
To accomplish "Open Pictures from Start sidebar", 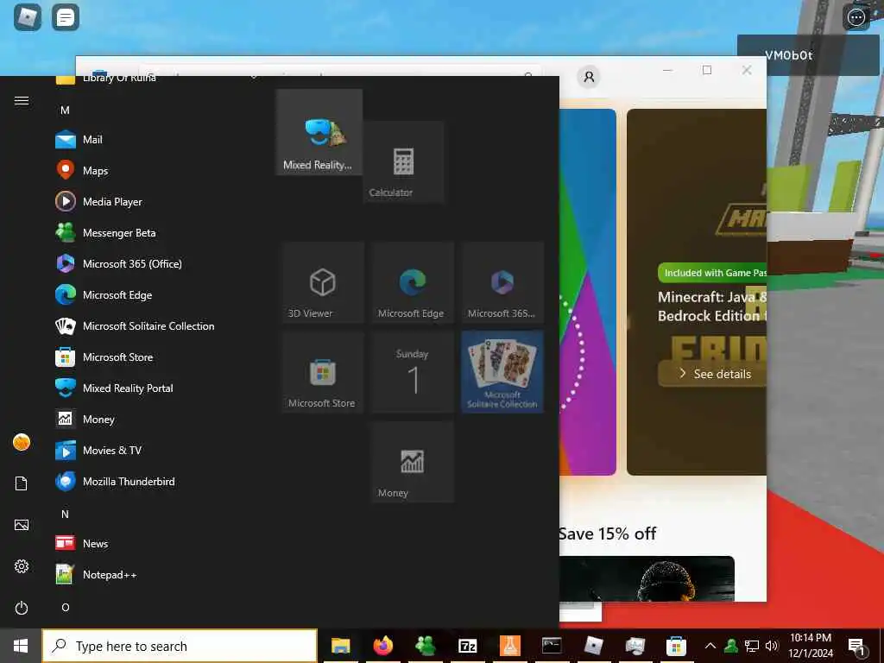I will coord(22,525).
